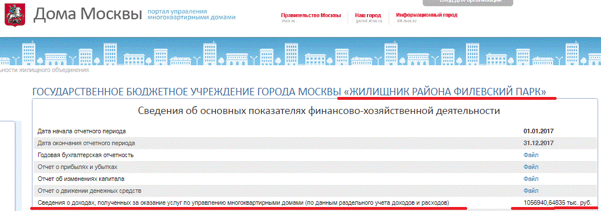Image resolution: width=601 pixels, height=211 pixels.
Task: Download the Отчет о прибылях и убытках file
Action: click(x=531, y=167)
